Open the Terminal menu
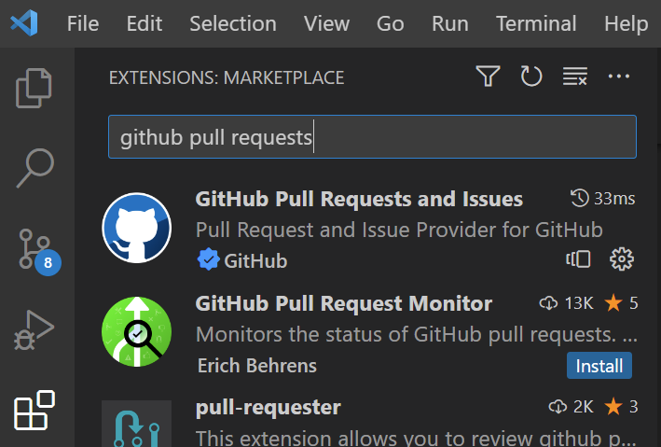Viewport: 661px width, 447px height. pos(536,23)
